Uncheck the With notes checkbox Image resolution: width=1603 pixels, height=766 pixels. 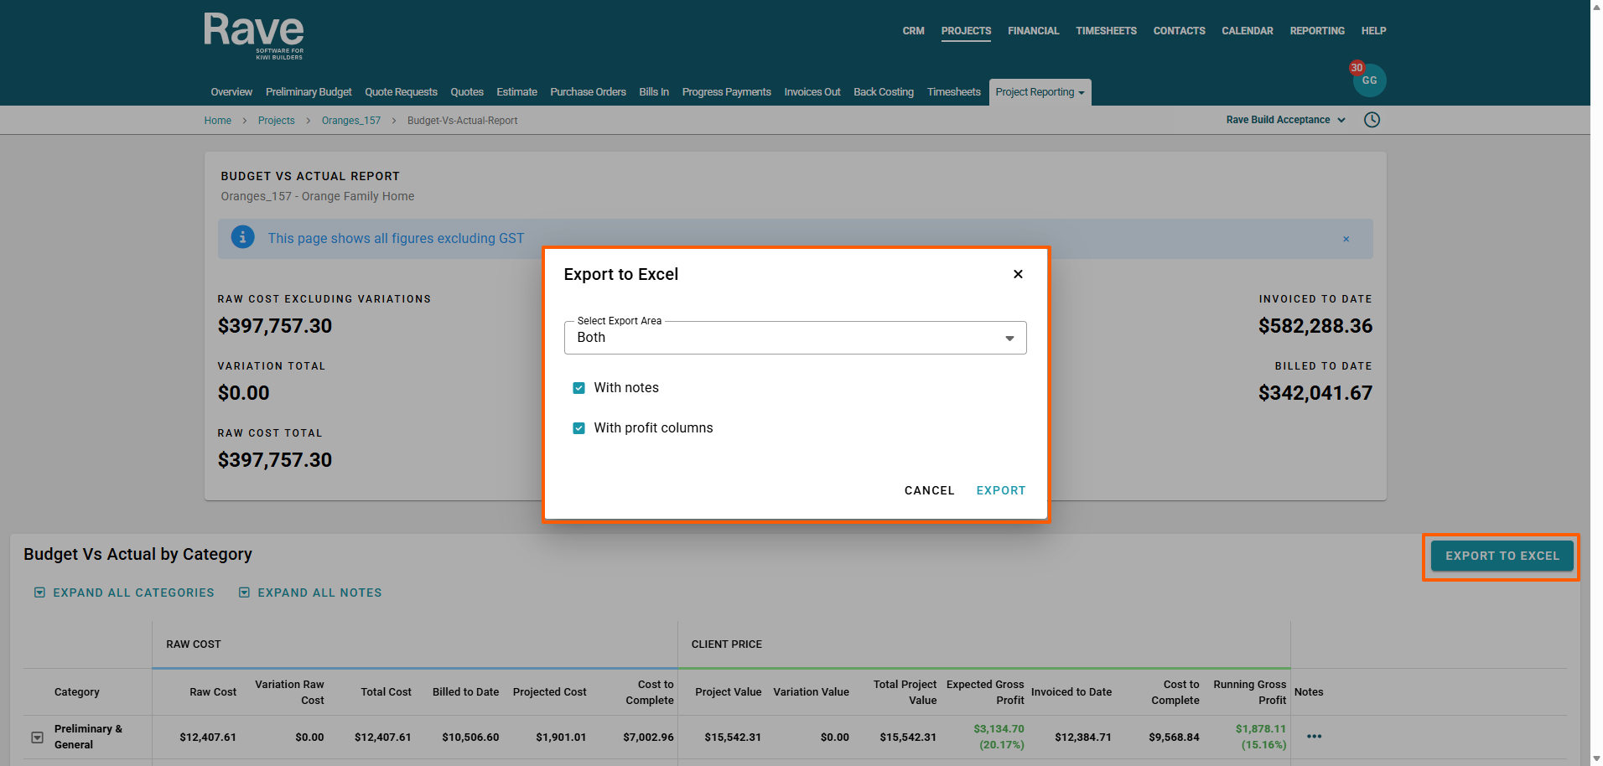(x=578, y=388)
